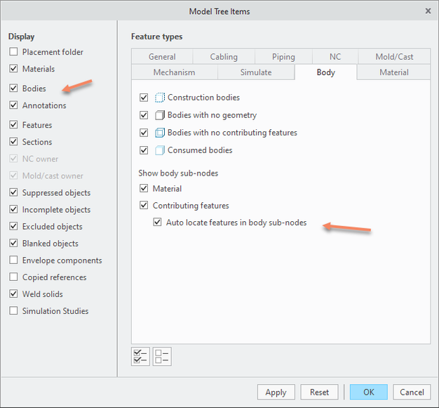Uncheck the Bodies display option
Image resolution: width=439 pixels, height=408 pixels.
click(14, 88)
